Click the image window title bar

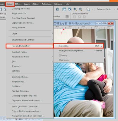click(x=74, y=24)
